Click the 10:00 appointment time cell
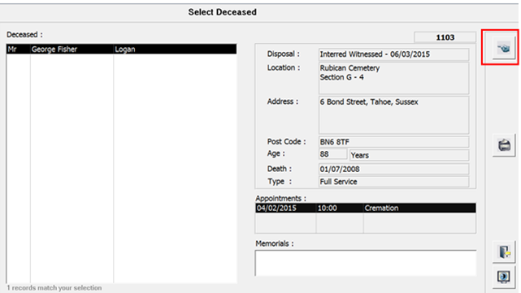Screen dimensions: 521x293 (x=340, y=208)
